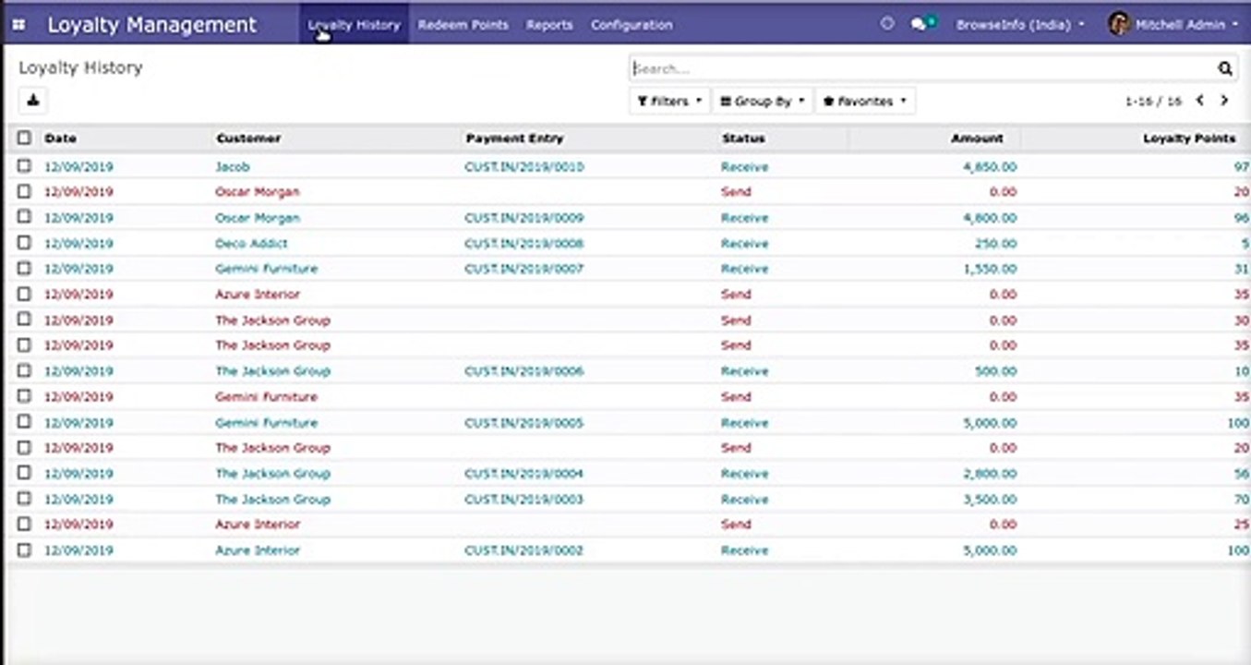
Task: Click the amount 3,500.00 cell
Action: tap(989, 500)
